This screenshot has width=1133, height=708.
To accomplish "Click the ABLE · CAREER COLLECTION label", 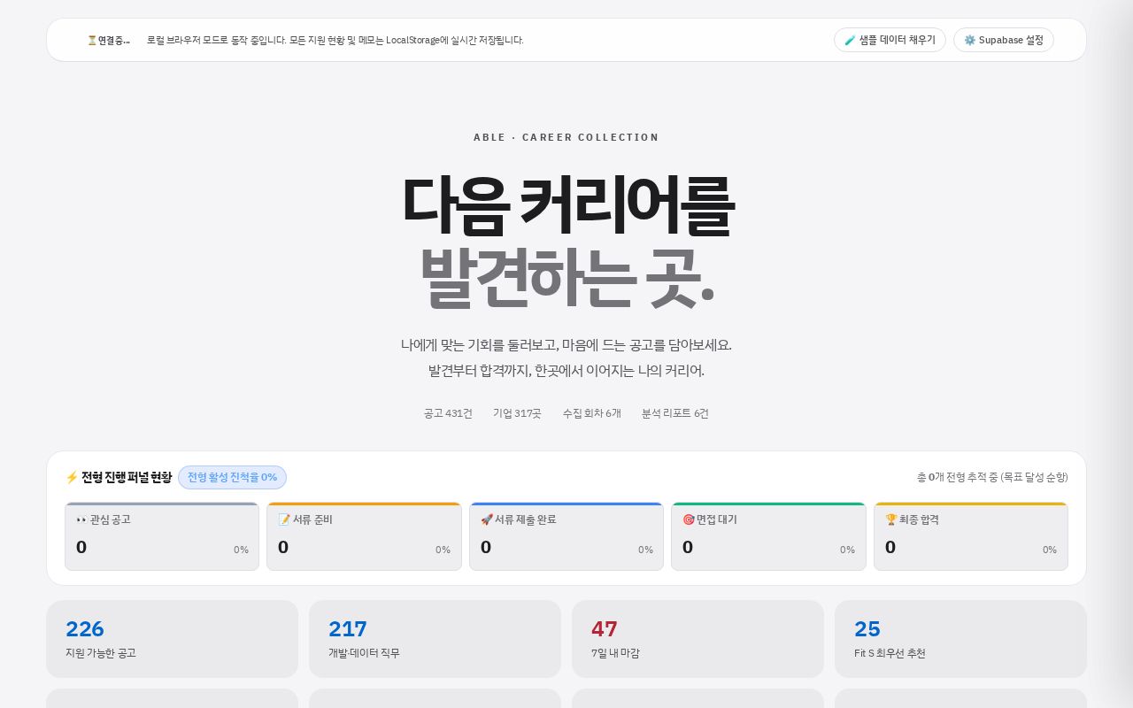I will (566, 137).
